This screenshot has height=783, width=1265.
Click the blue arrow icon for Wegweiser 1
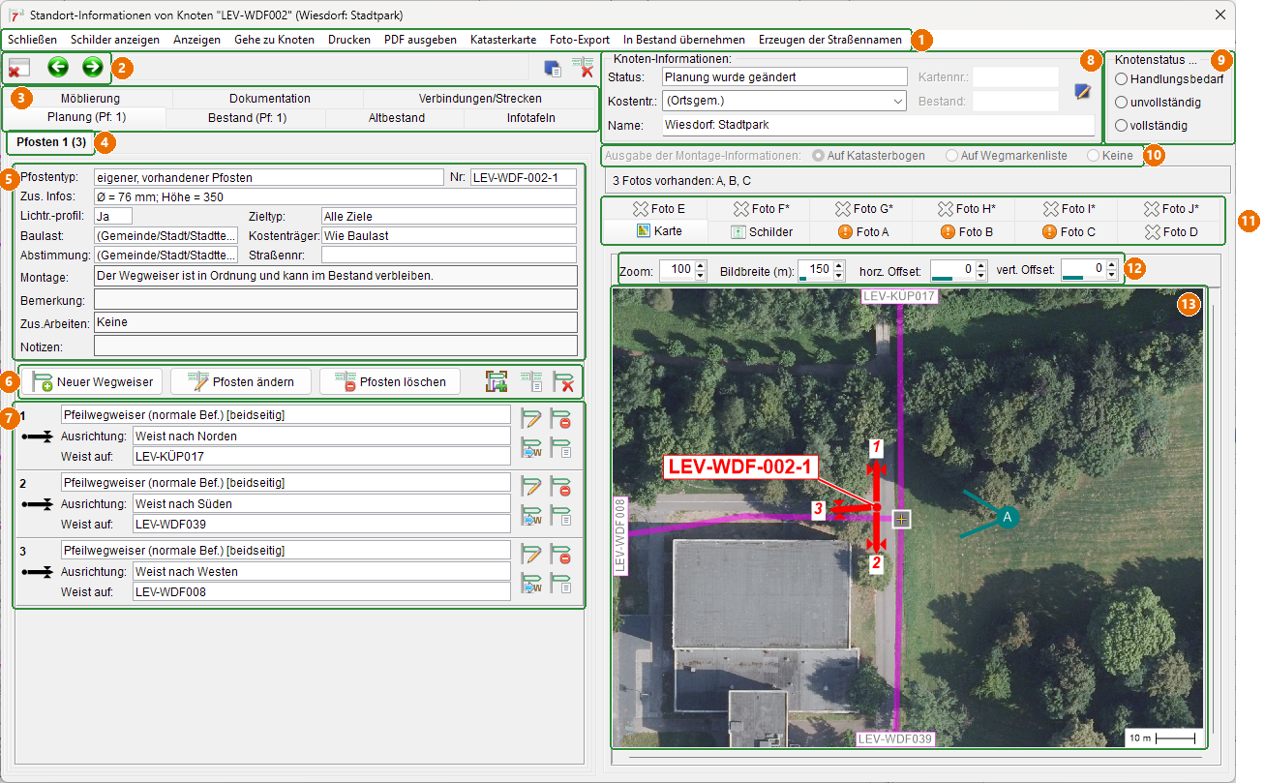coord(530,447)
